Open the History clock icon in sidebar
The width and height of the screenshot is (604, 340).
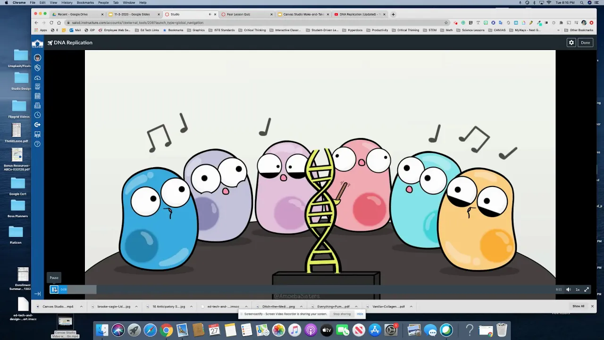(x=37, y=115)
